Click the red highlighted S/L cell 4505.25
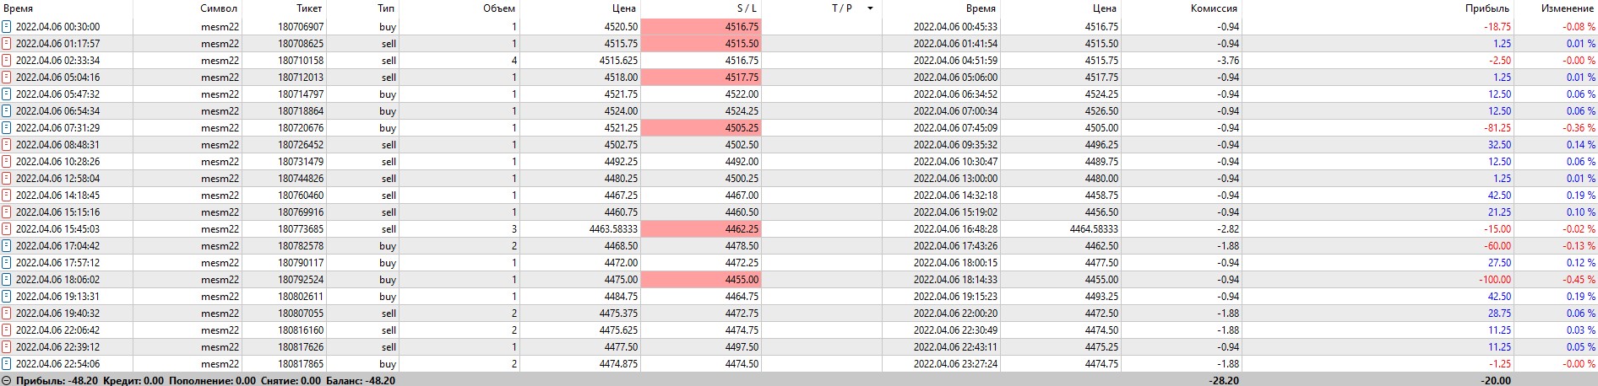Screen dimensions: 1598x386 (701, 128)
